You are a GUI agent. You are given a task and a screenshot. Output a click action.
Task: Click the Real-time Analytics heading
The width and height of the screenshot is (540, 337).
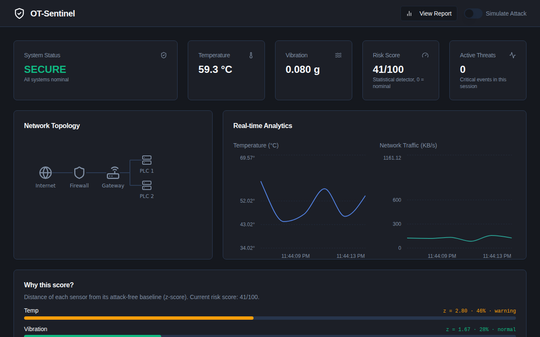click(263, 126)
